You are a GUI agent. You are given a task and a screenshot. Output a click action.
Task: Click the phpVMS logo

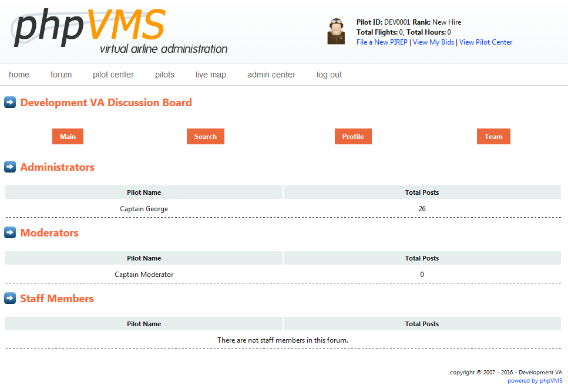coord(120,31)
